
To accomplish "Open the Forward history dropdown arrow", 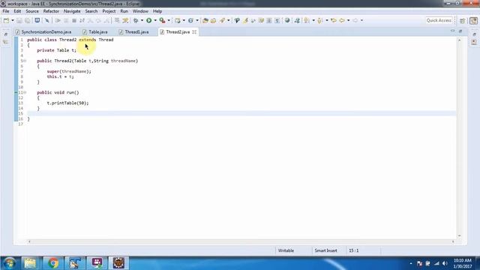I will click(x=361, y=20).
